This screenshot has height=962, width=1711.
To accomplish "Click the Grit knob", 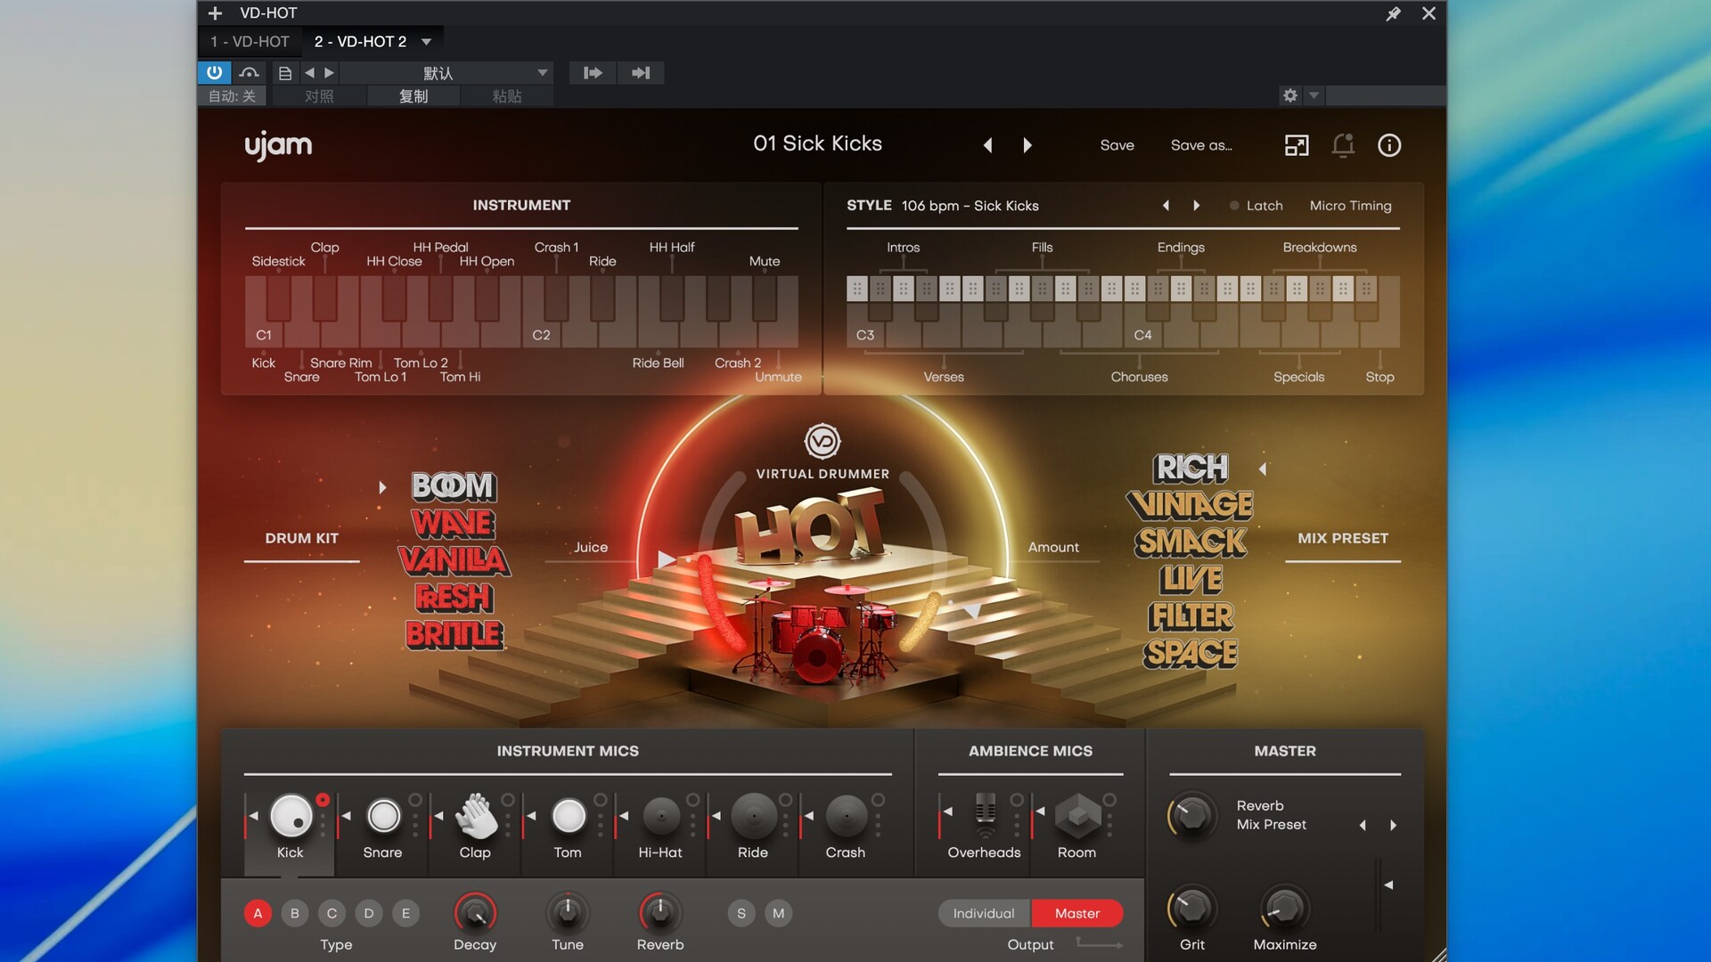I will click(x=1192, y=909).
